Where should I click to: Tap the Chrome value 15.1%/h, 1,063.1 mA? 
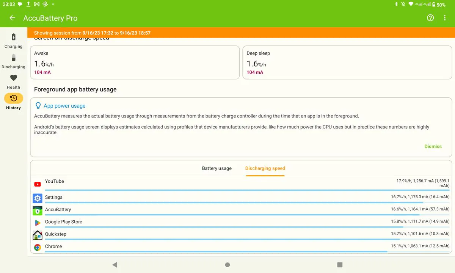[x=420, y=246]
